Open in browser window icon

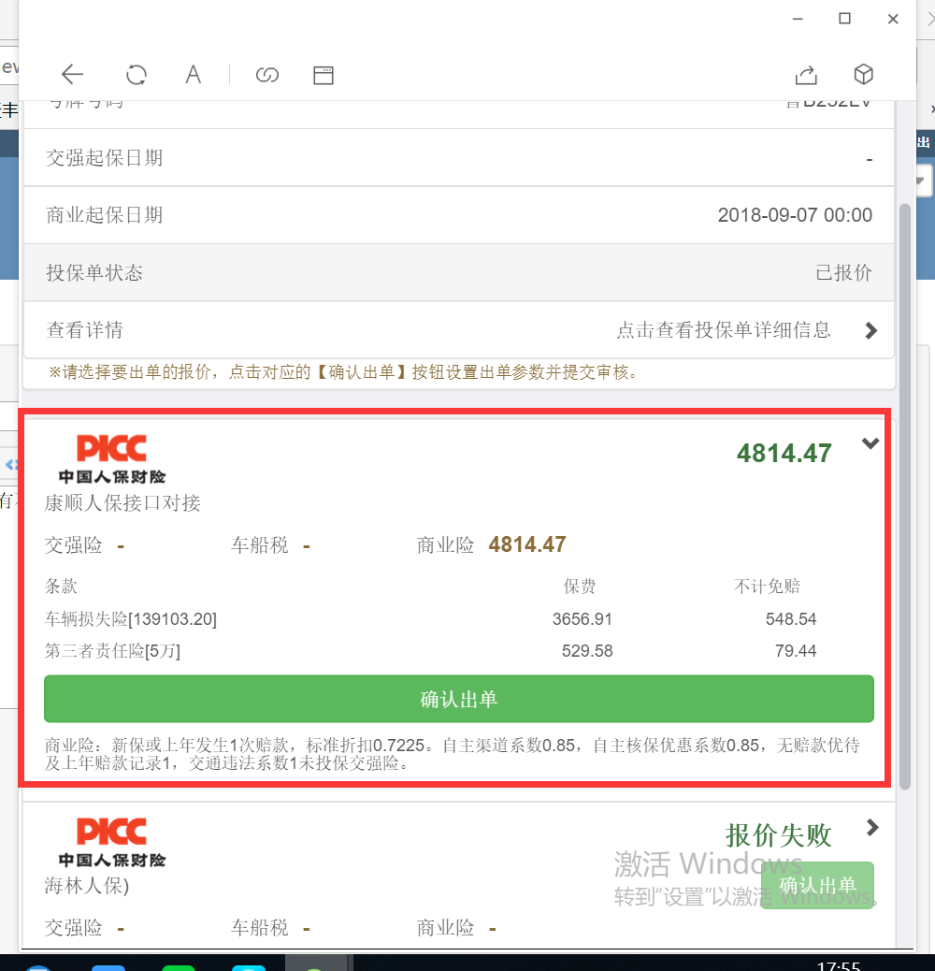tap(323, 75)
